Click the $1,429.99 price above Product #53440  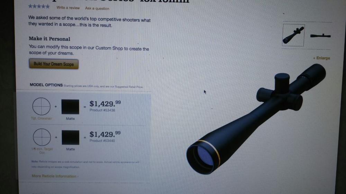(x=105, y=134)
